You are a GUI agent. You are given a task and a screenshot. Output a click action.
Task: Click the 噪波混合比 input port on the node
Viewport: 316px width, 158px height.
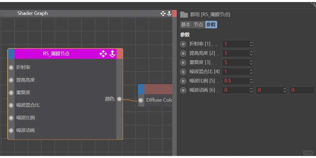coord(11,105)
